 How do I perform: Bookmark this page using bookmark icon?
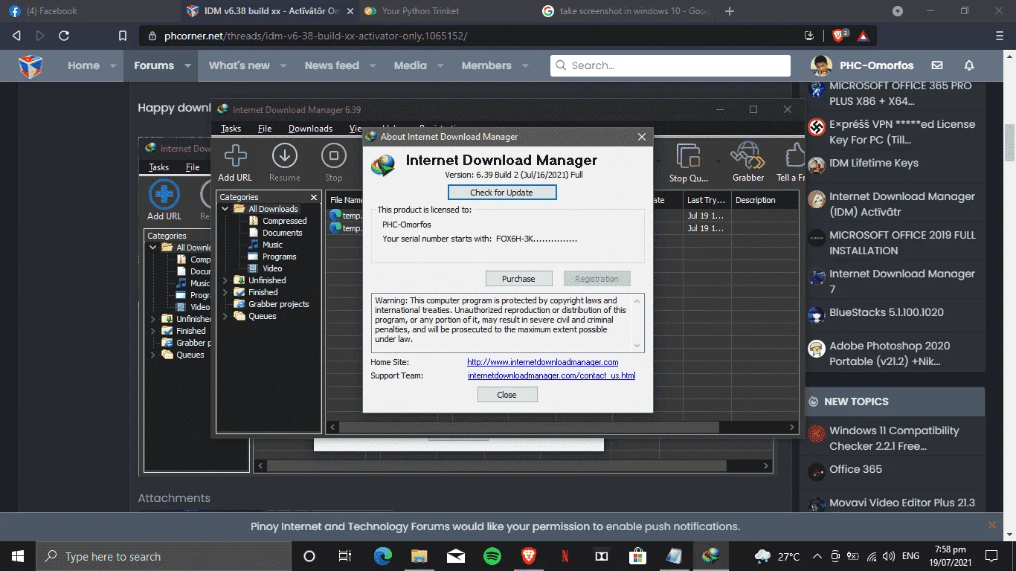pyautogui.click(x=123, y=35)
